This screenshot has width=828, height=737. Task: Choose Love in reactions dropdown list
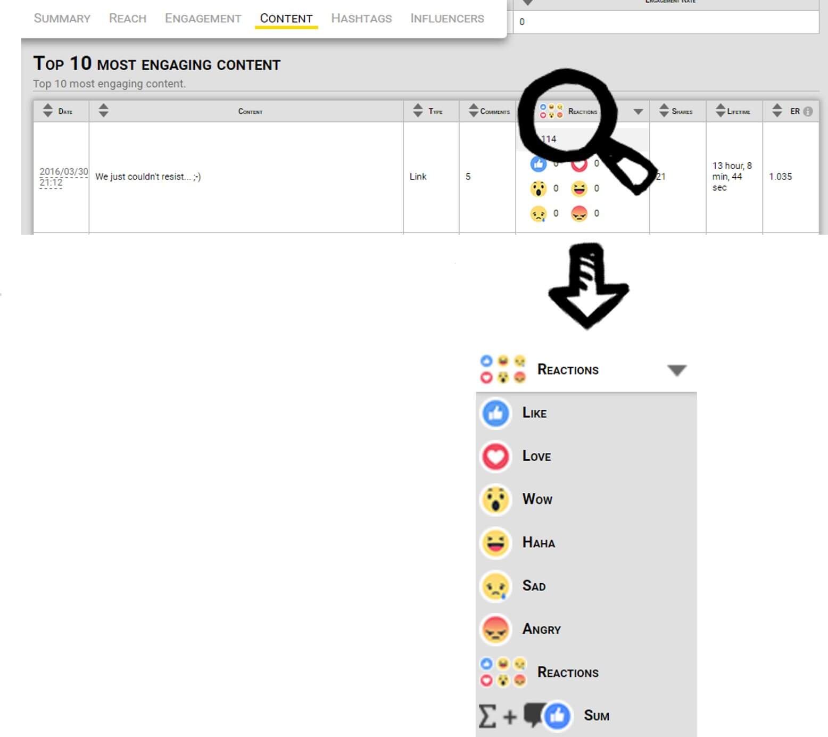coord(586,457)
